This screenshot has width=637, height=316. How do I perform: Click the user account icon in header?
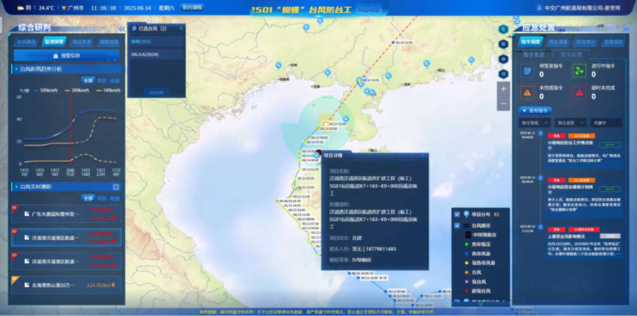[x=540, y=7]
